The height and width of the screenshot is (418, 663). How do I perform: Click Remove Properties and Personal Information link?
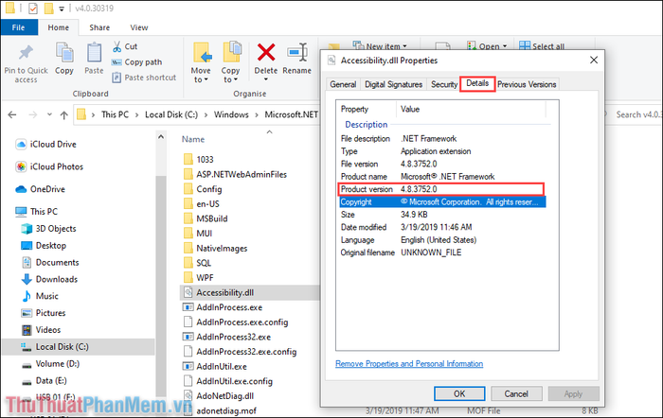pyautogui.click(x=409, y=363)
